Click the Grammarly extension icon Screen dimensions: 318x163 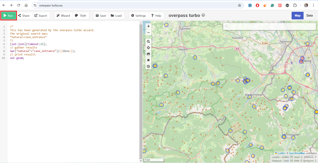[x=272, y=6]
